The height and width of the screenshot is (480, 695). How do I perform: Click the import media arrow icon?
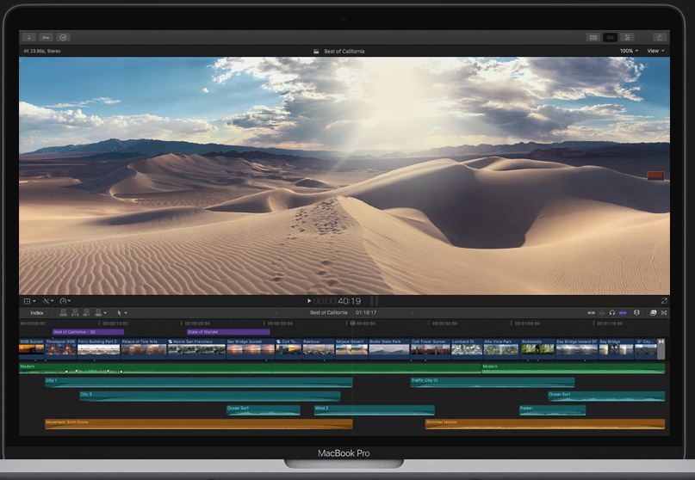[x=28, y=38]
